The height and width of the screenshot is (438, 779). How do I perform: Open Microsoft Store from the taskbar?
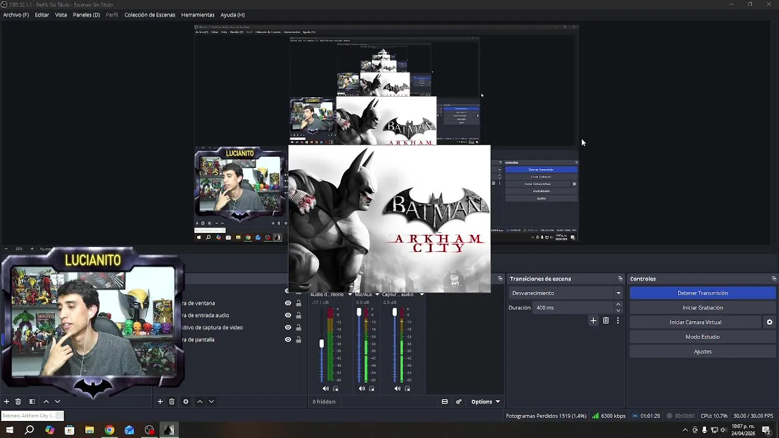(69, 430)
